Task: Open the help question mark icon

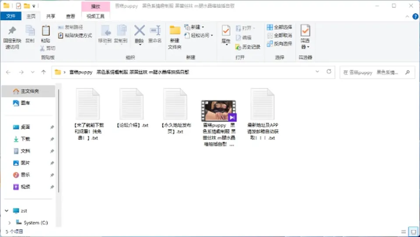Action: point(415,16)
